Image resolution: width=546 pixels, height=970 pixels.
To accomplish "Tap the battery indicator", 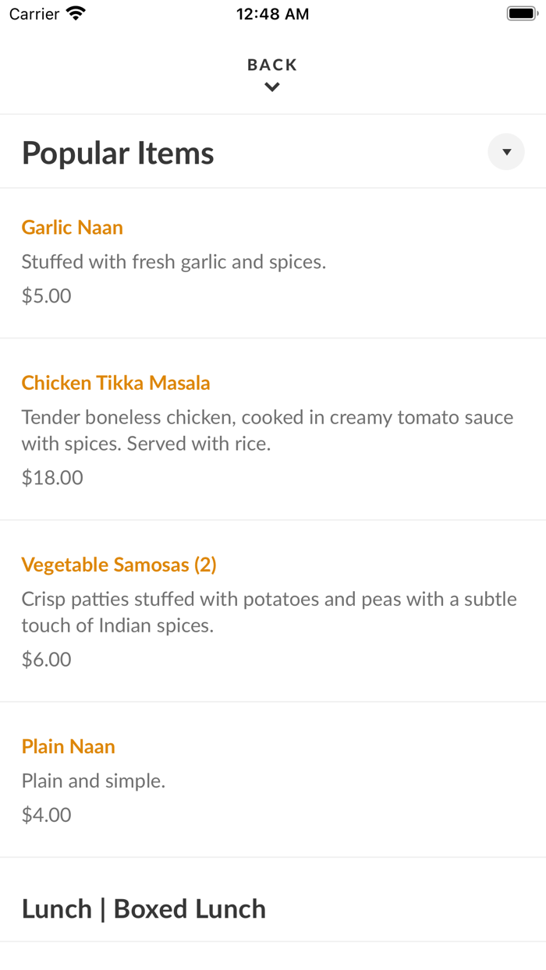I will pos(521,12).
